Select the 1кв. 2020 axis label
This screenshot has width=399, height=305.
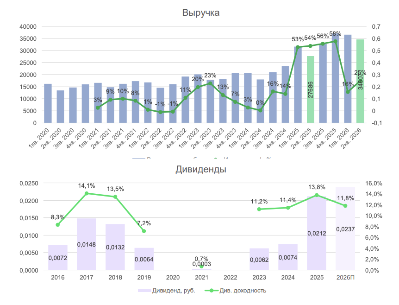click(x=39, y=138)
